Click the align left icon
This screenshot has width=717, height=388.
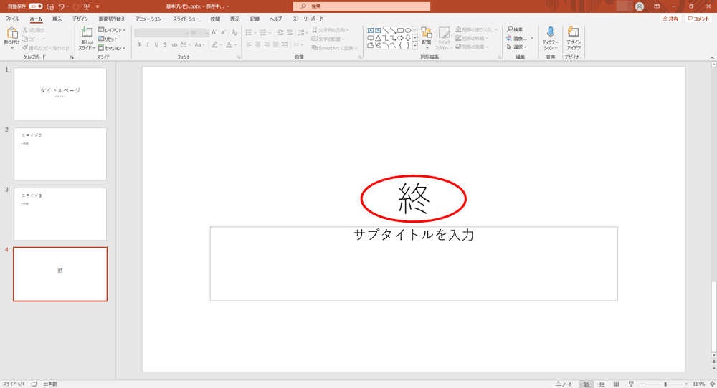click(249, 44)
